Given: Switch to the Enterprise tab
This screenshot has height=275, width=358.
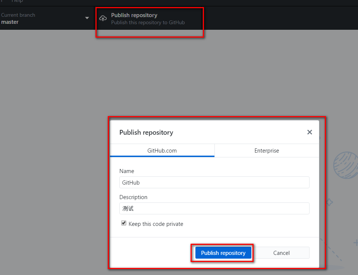Looking at the screenshot, I should coord(267,151).
